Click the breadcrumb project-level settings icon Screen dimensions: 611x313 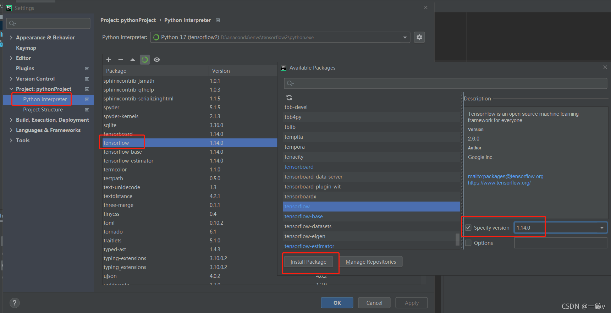pos(218,20)
